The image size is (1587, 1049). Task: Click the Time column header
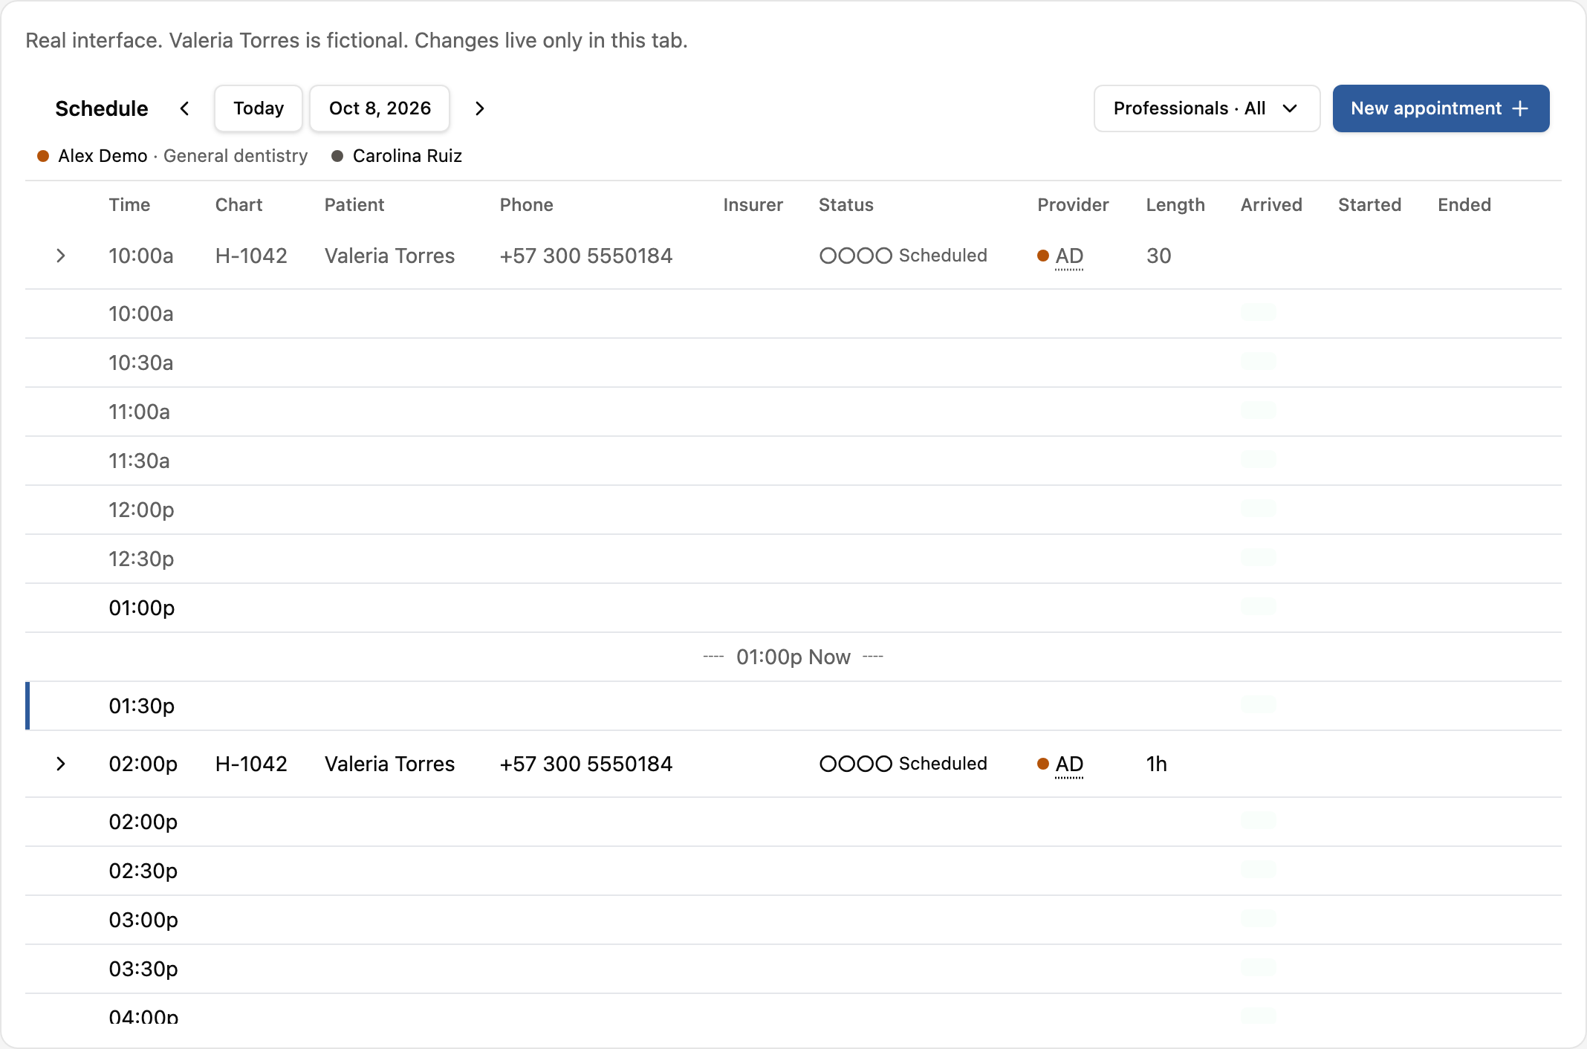[x=129, y=205]
